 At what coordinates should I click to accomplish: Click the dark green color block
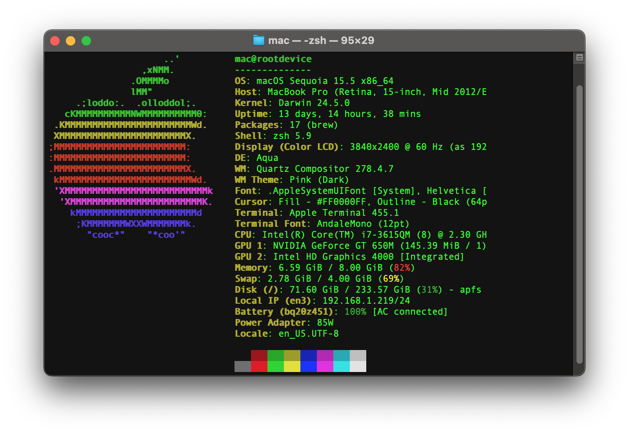pyautogui.click(x=276, y=356)
